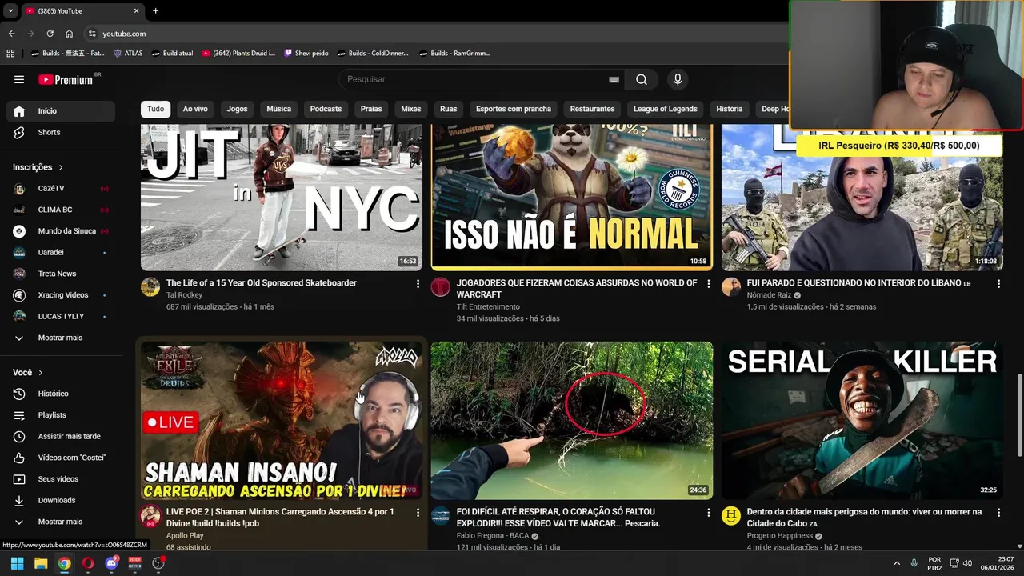The width and height of the screenshot is (1024, 576).
Task: Open Progetto Happiness channel avatar
Action: pos(731,516)
